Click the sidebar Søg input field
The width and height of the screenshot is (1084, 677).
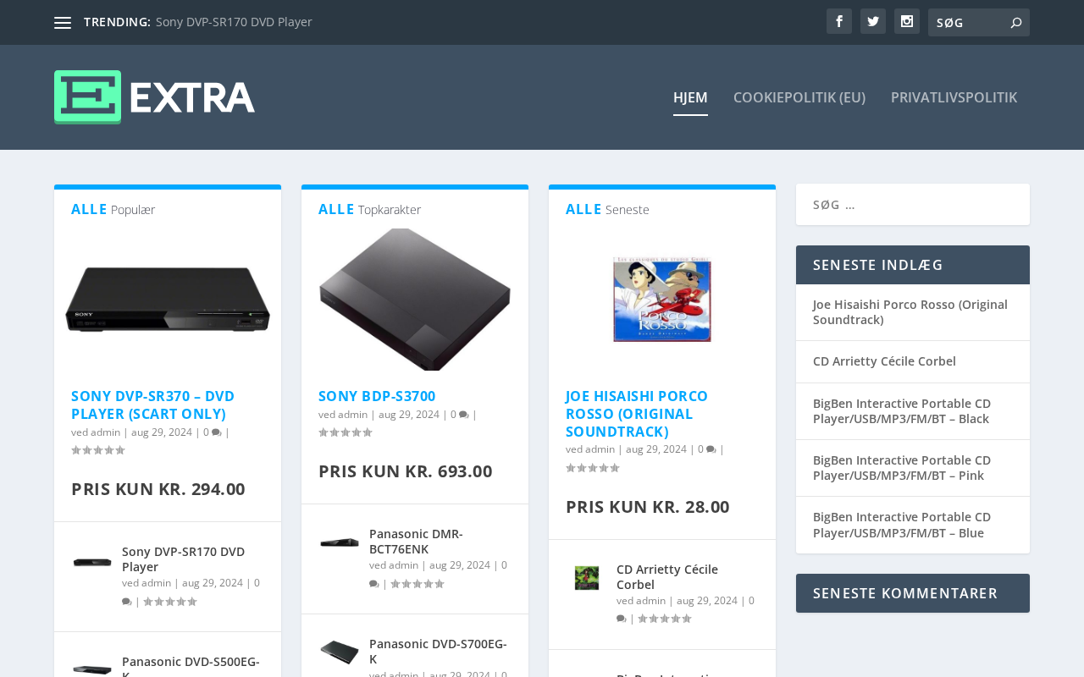click(913, 205)
